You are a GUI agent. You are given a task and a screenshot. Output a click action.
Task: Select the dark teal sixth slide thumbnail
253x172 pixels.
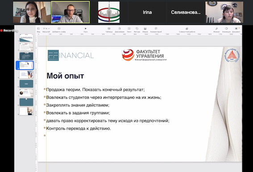[x=26, y=84]
